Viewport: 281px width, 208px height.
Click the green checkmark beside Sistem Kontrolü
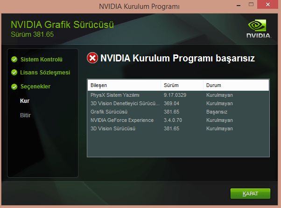tap(14, 59)
